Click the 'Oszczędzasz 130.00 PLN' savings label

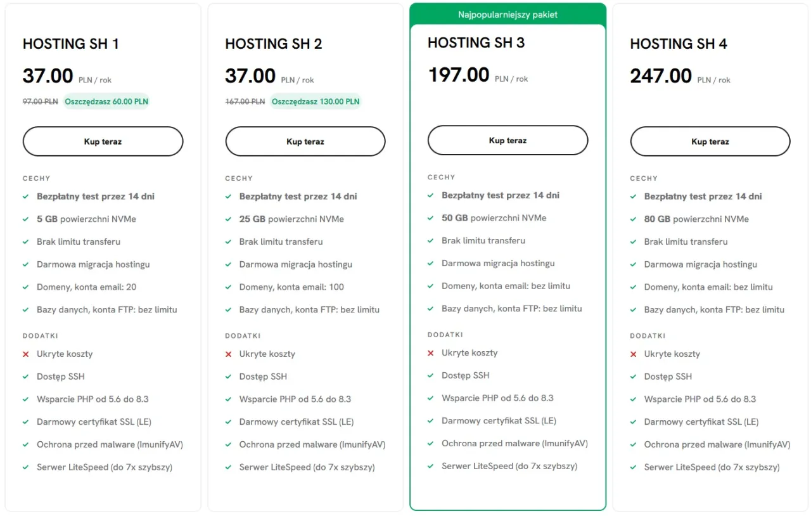[x=316, y=101]
